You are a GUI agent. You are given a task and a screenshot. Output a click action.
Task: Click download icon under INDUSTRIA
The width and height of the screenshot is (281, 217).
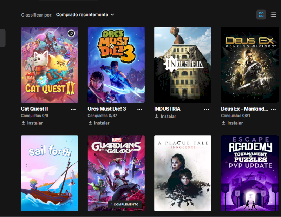tap(157, 116)
